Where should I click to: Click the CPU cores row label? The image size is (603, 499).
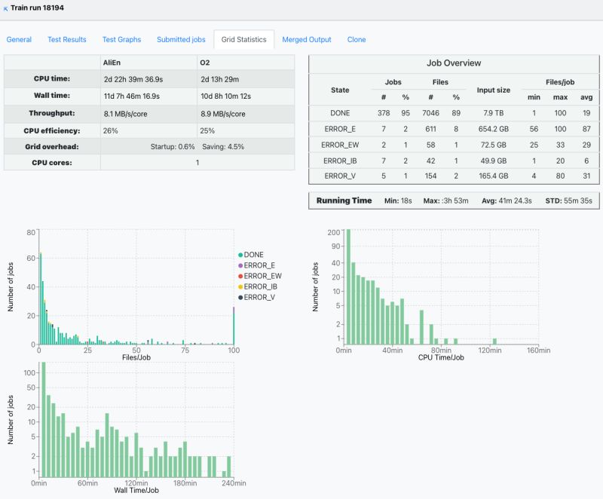tap(52, 163)
